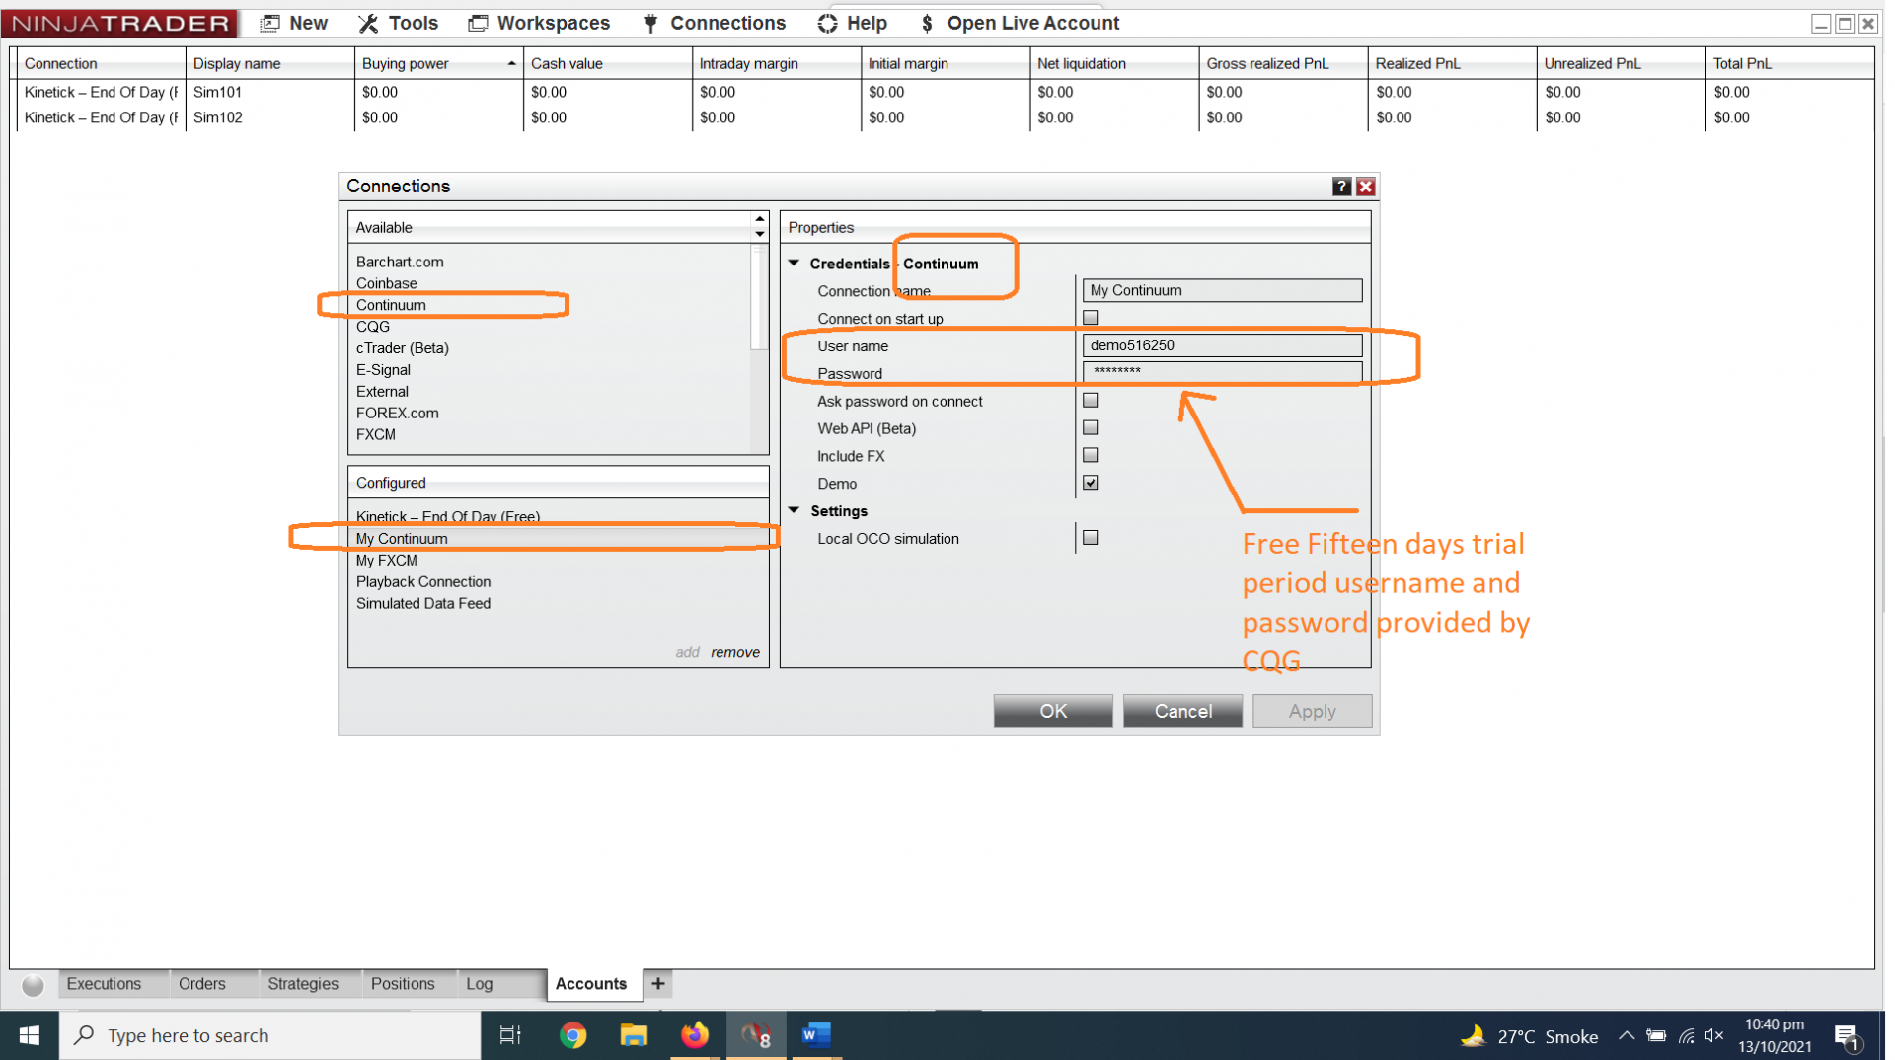Switch to NinjaTrader taskbar icon
Image resolution: width=1895 pixels, height=1060 pixels.
coord(756,1035)
